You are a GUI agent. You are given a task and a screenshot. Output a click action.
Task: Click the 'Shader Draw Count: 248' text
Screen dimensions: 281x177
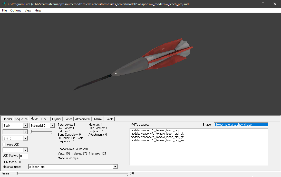coord(73,149)
